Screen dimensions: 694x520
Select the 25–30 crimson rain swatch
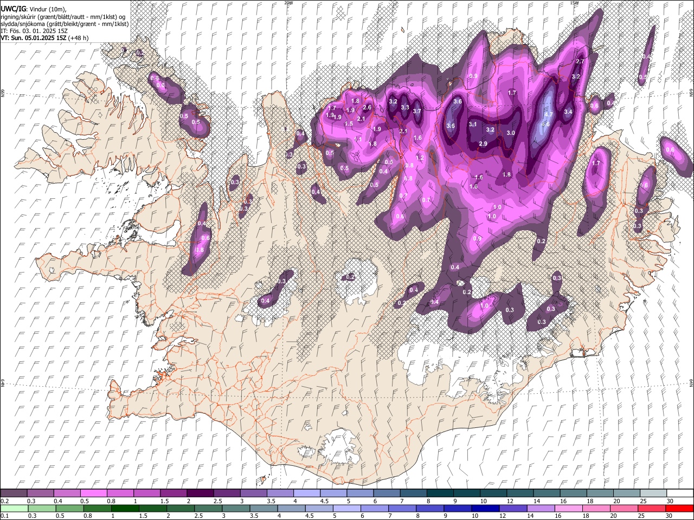coord(652,508)
